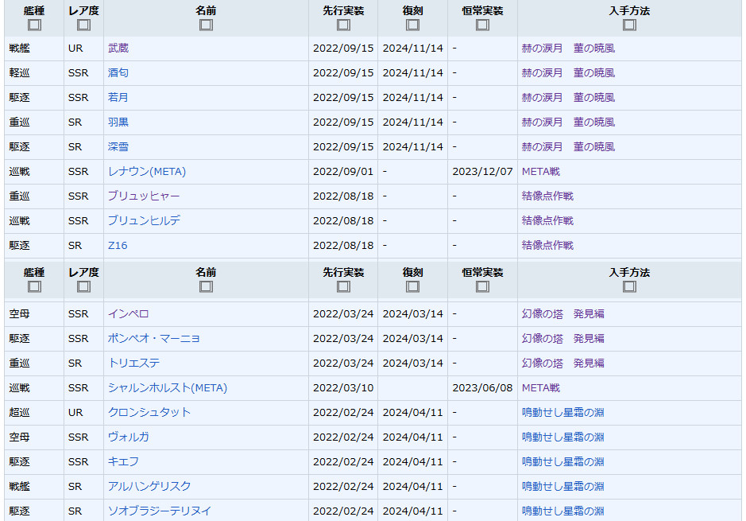Open 結像点作戦 link in Z16 row
Image resolution: width=746 pixels, height=521 pixels.
point(547,246)
